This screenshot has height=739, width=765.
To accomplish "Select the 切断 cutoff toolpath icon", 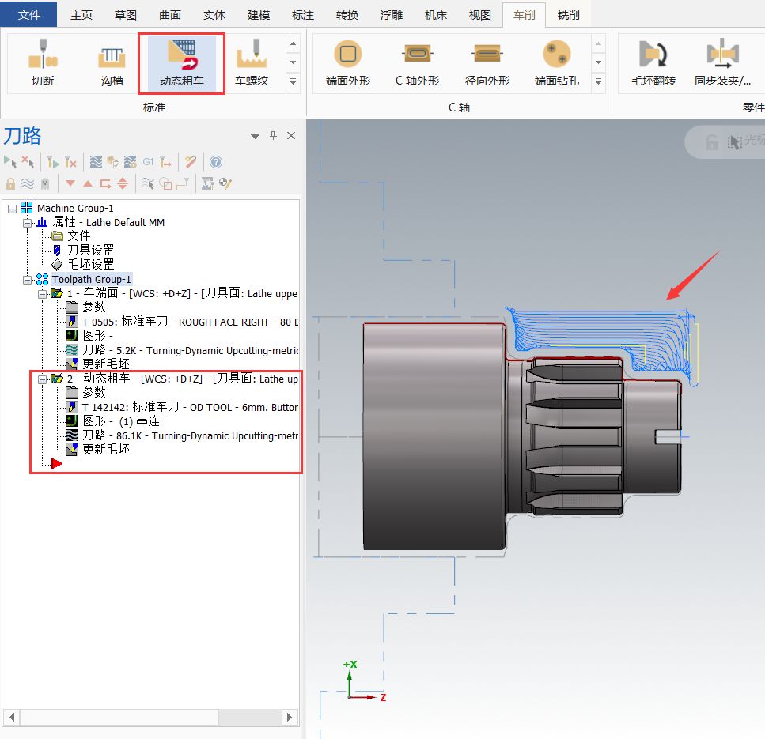I will click(x=43, y=62).
